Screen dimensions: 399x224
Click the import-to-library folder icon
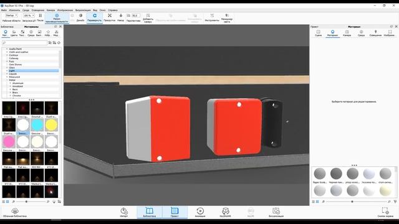click(x=50, y=43)
